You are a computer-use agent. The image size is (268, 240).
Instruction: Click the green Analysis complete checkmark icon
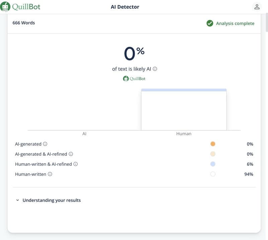210,23
